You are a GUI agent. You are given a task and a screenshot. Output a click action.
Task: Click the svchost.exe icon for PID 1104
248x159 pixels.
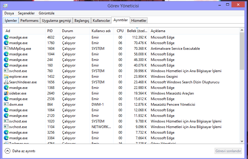pyautogui.click(x=6, y=127)
